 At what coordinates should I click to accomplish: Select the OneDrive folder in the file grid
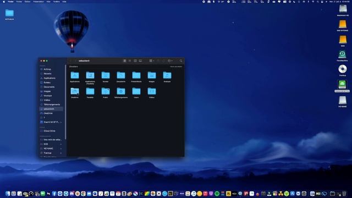(x=75, y=93)
